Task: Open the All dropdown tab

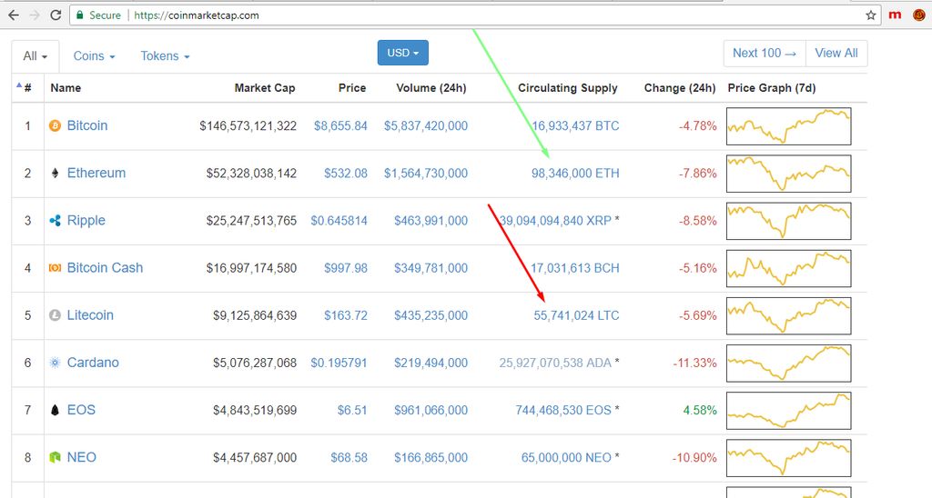Action: [x=35, y=56]
